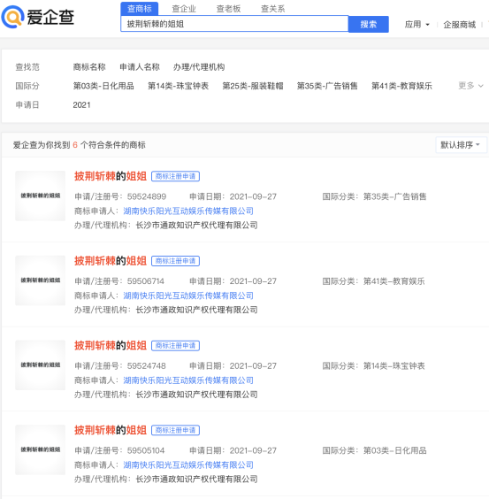Select the 第03类-日化用品 class filter

click(x=103, y=86)
